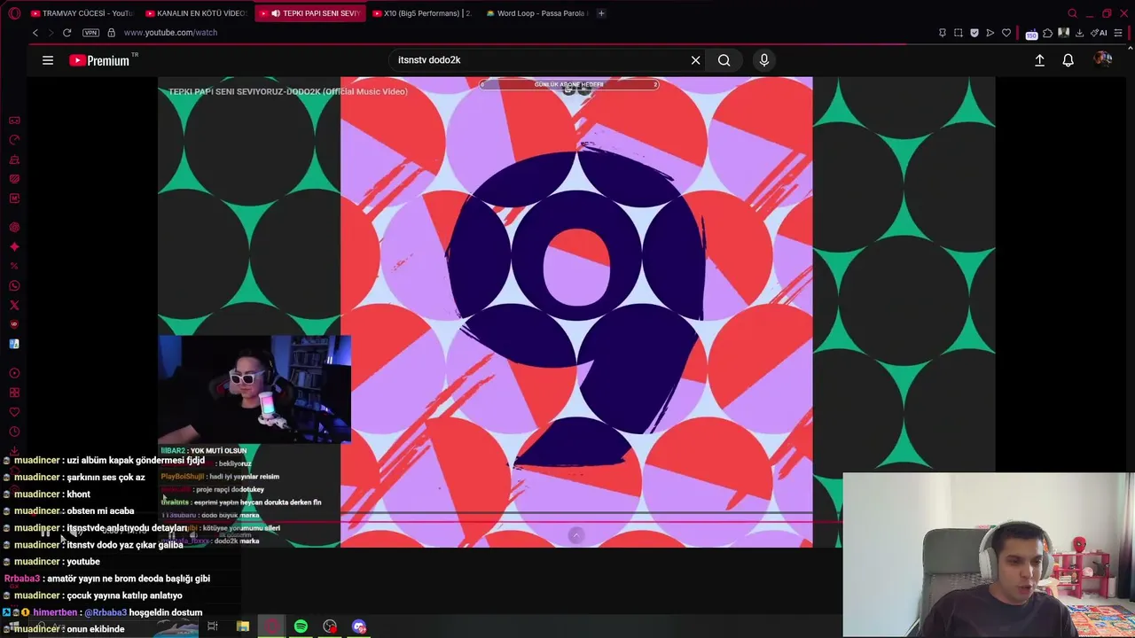Open File Explorer from the taskbar

242,626
